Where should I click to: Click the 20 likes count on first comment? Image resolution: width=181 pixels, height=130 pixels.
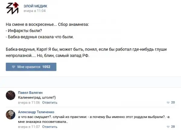[x=173, y=103]
